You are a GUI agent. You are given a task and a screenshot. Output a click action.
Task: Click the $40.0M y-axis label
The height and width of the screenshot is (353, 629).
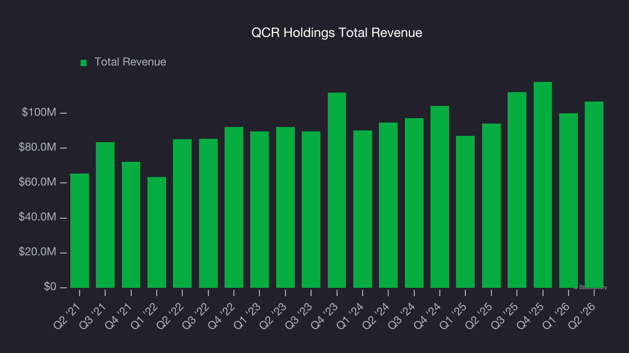pos(37,217)
